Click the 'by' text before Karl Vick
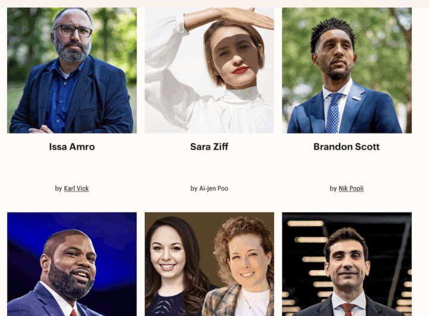Viewport: 429px width, 316px height. (58, 188)
